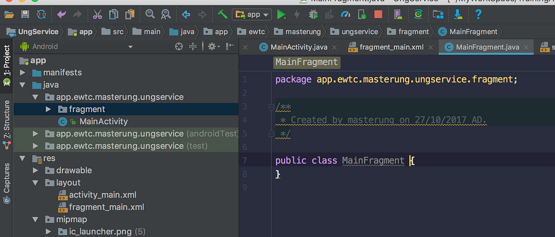Click the main breadcrumb
This screenshot has height=237, width=555.
[x=146, y=32]
